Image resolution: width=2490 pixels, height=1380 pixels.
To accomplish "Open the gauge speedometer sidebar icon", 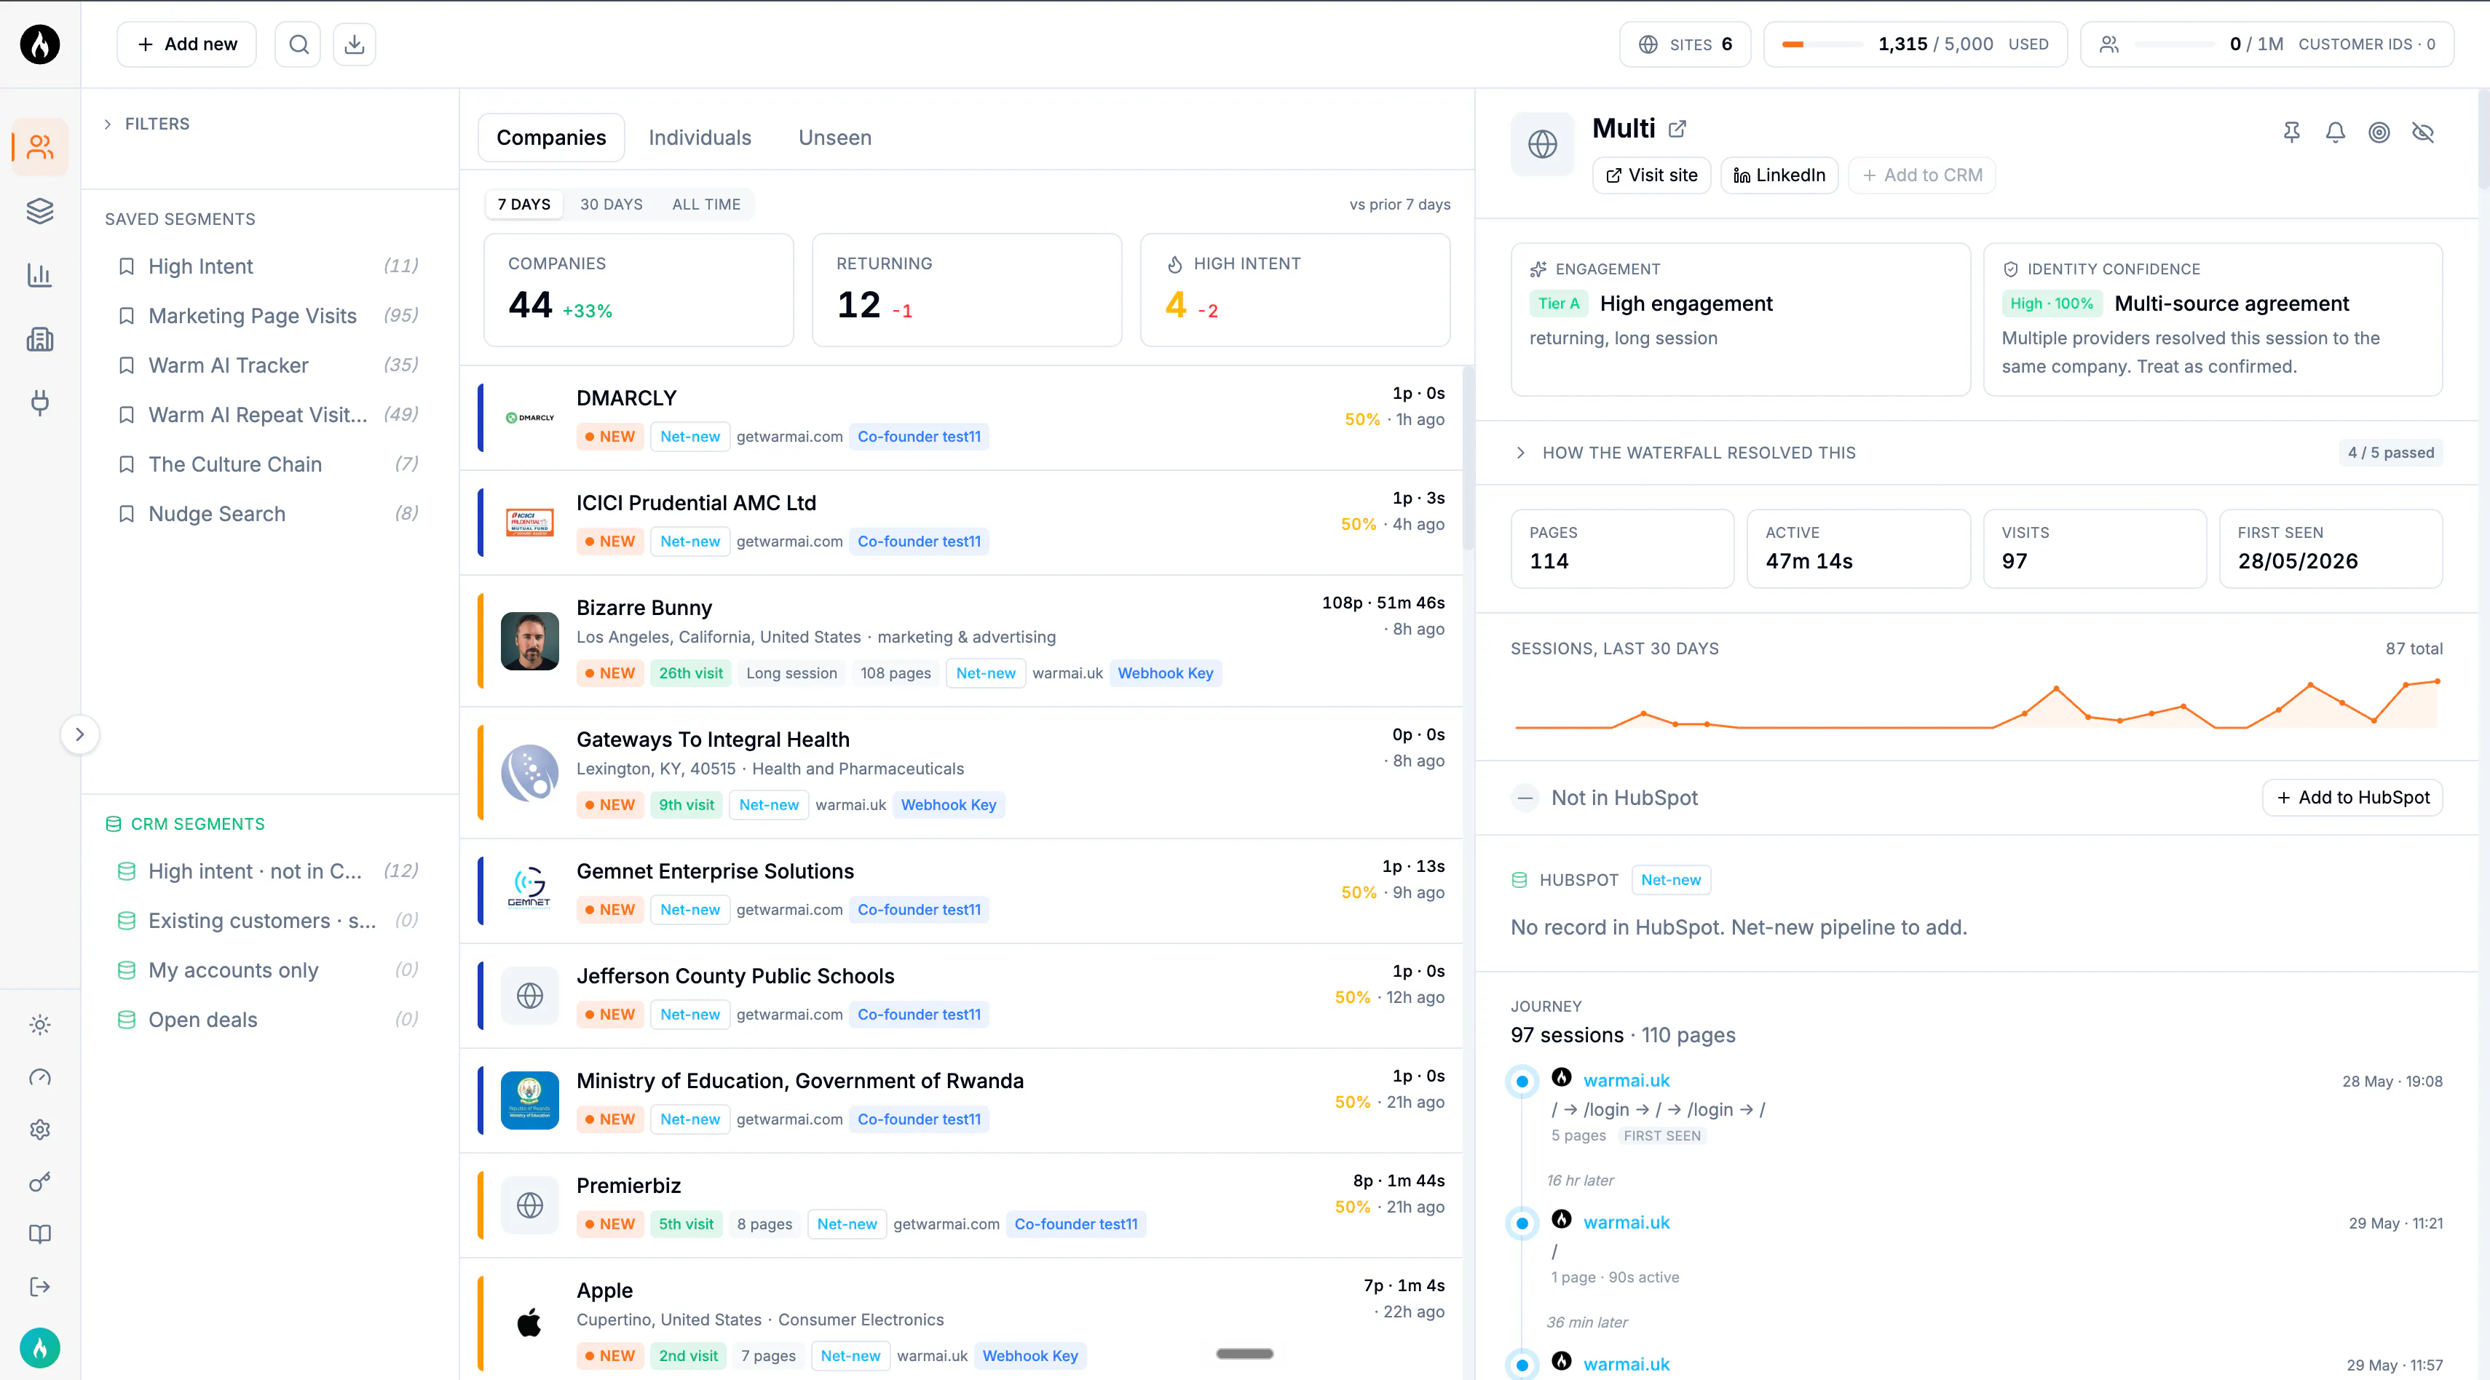I will (x=39, y=1077).
